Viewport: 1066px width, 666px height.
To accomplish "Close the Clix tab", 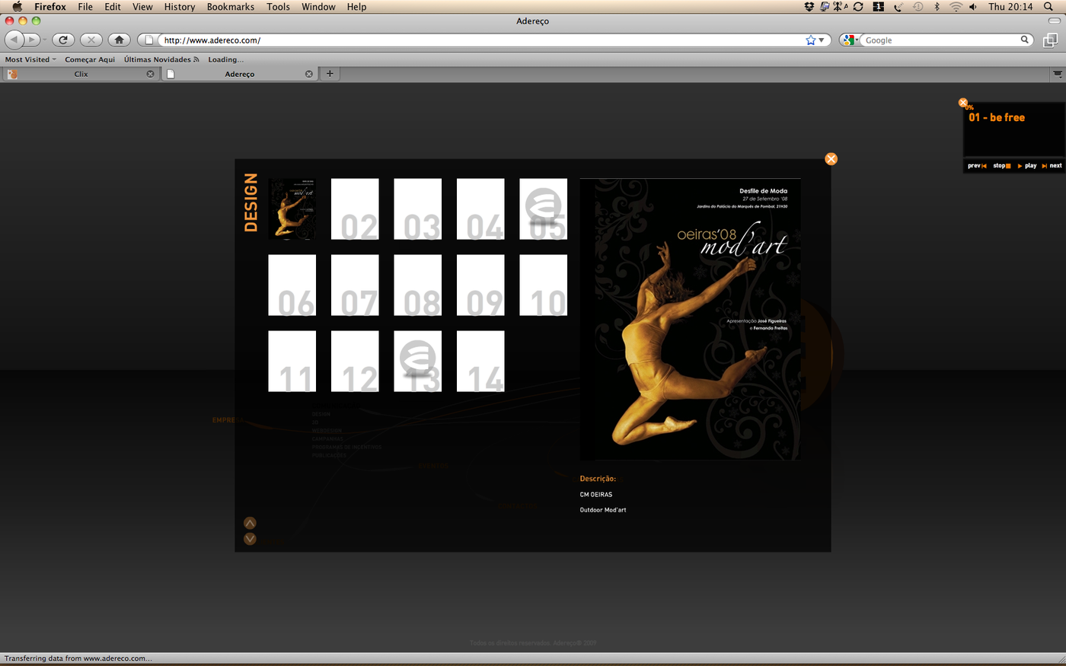I will [150, 74].
